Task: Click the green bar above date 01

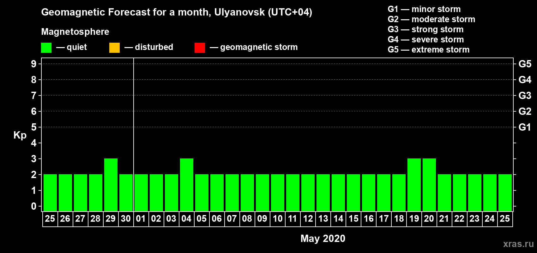Action: (141, 193)
